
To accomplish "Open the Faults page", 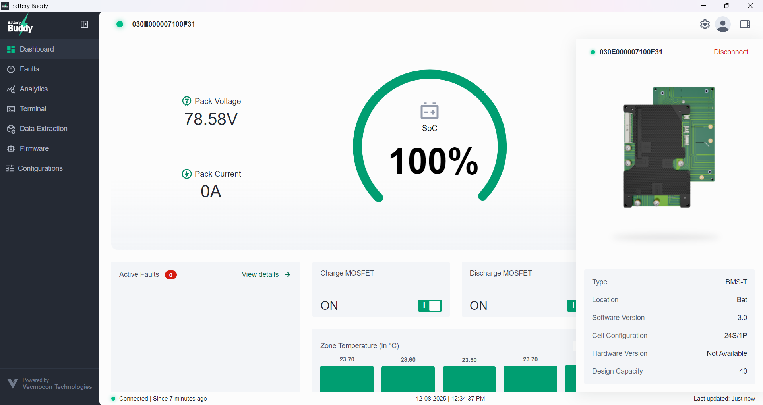I will [29, 69].
